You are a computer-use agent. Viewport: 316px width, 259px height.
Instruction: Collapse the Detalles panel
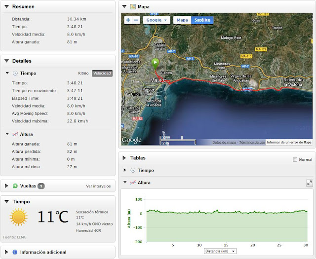coord(6,61)
